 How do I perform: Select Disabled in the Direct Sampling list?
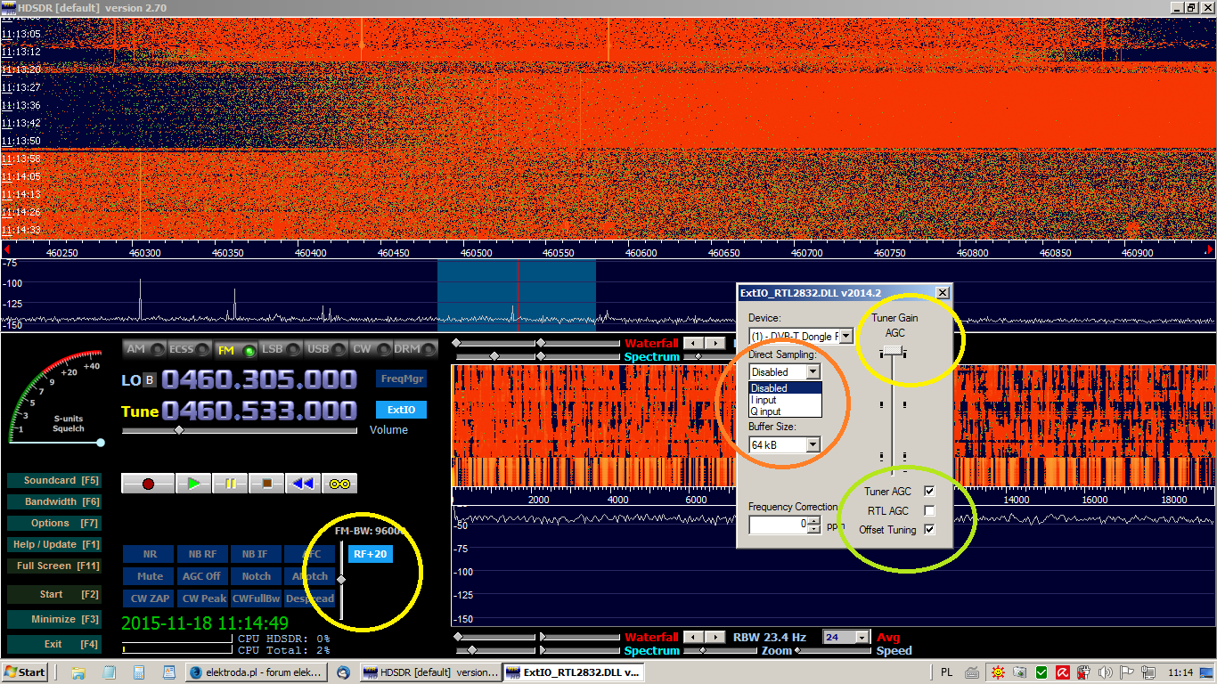(785, 388)
